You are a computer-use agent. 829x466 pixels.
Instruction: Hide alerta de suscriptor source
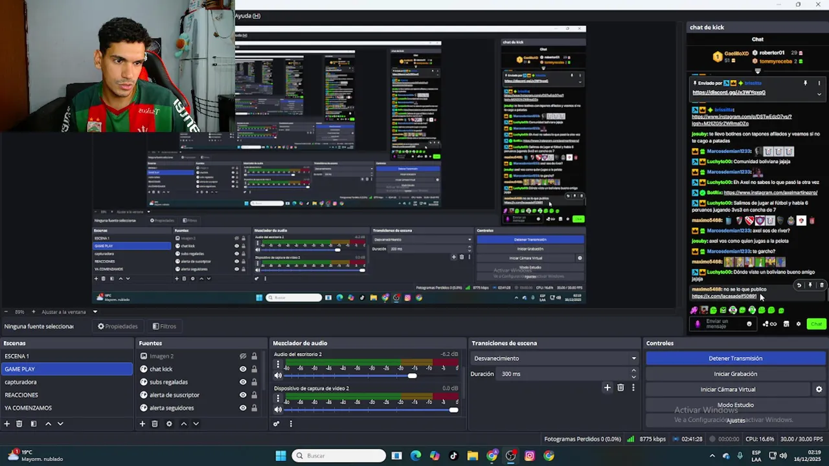tap(243, 395)
